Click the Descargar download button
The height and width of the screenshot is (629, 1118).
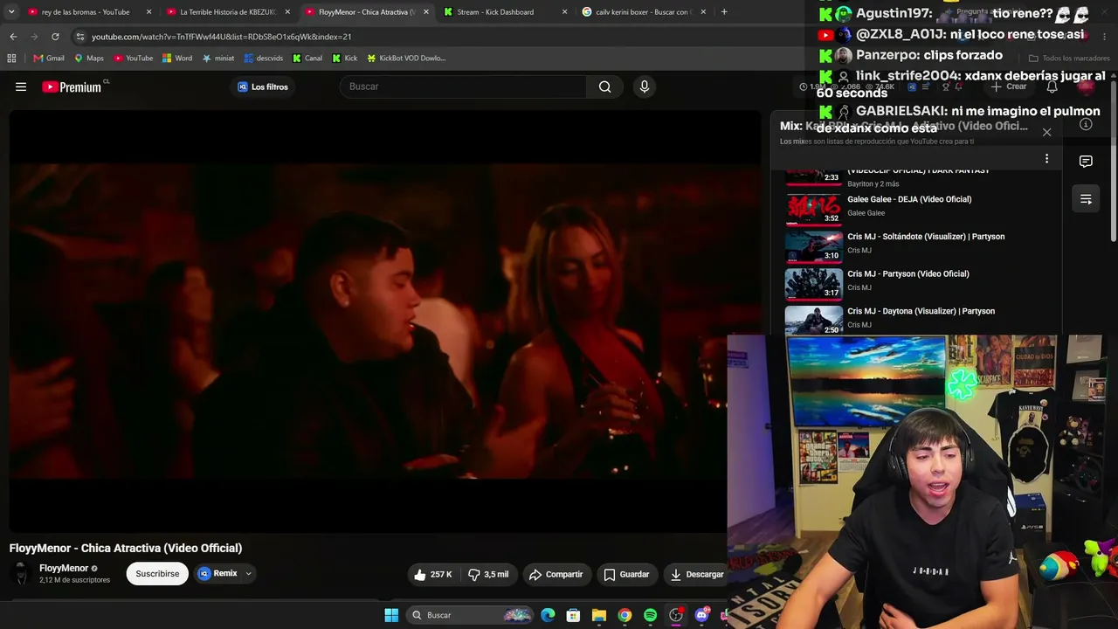click(696, 574)
